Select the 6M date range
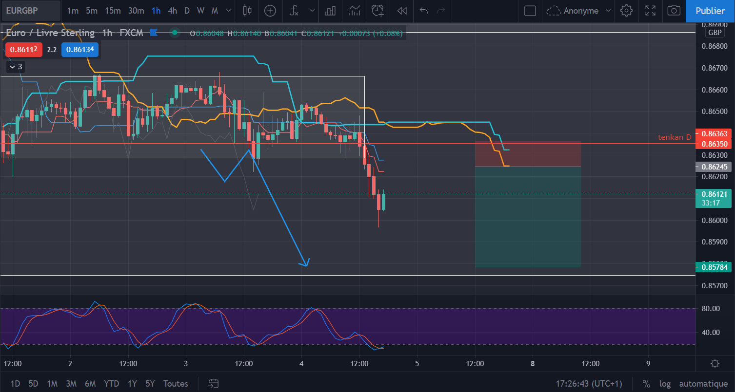 [x=90, y=384]
